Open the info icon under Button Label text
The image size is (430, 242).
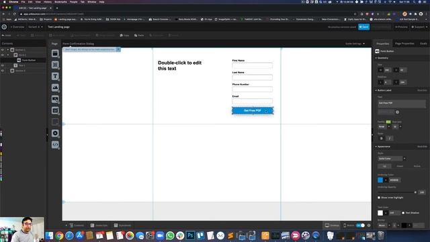(397, 112)
